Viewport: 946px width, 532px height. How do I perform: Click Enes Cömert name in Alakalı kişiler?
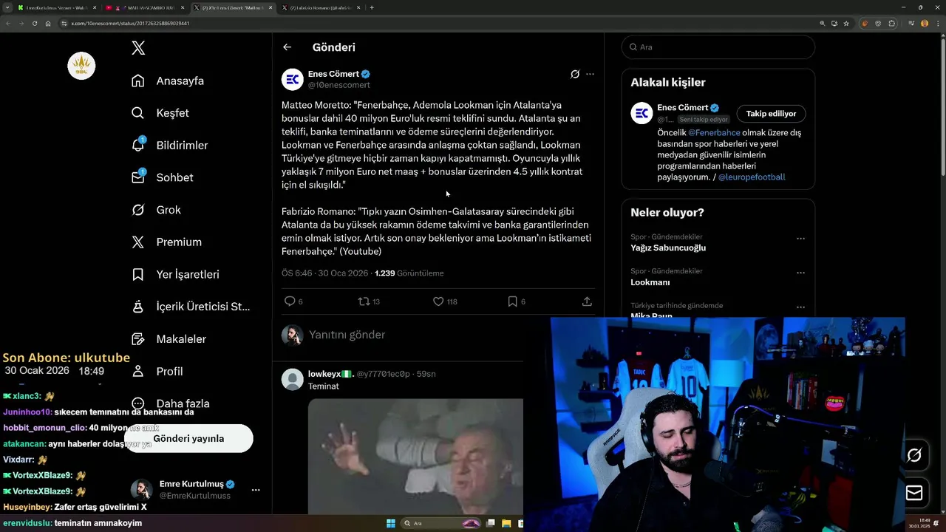pos(682,108)
